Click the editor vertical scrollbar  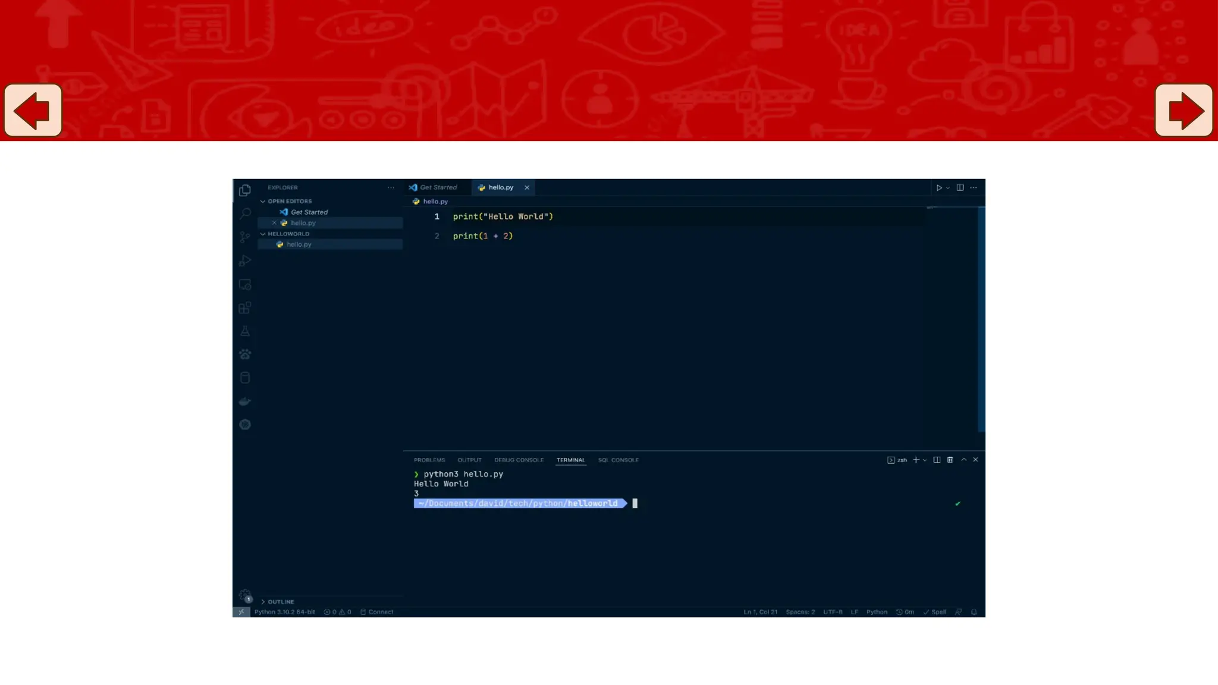(981, 319)
